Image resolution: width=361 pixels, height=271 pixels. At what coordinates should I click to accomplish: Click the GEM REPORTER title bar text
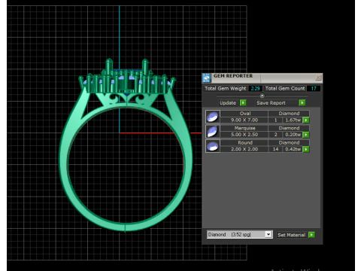point(233,76)
